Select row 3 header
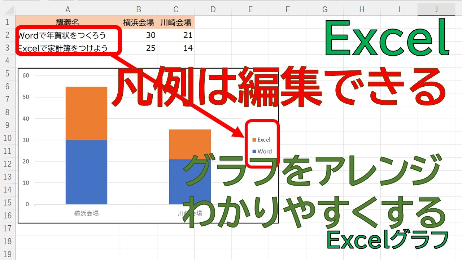The width and height of the screenshot is (462, 260). (8, 48)
